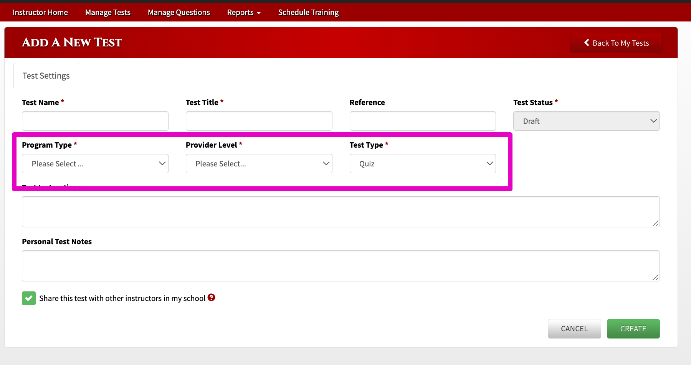This screenshot has height=365, width=691.
Task: Open the Manage Tests page
Action: tap(108, 12)
